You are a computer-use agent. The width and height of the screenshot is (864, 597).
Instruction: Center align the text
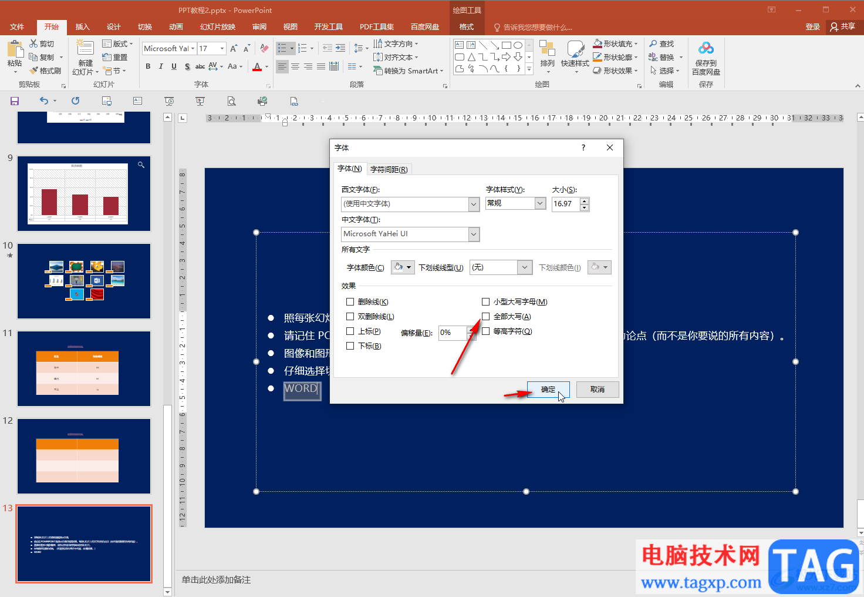point(295,66)
